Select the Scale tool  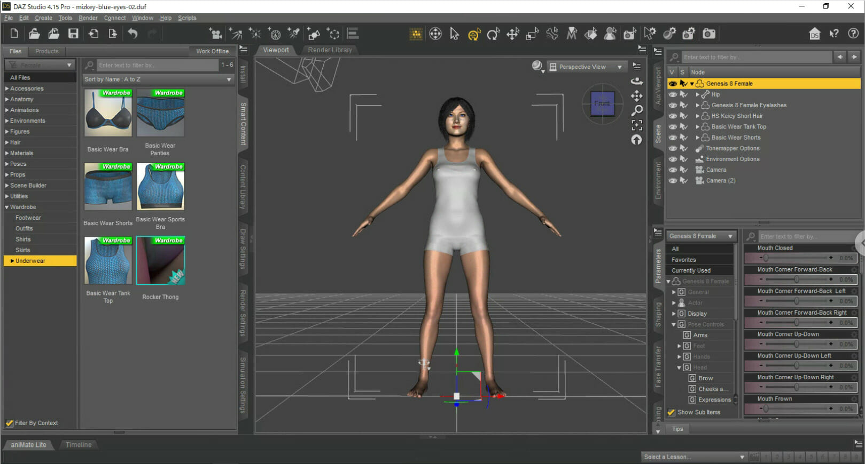pyautogui.click(x=532, y=34)
